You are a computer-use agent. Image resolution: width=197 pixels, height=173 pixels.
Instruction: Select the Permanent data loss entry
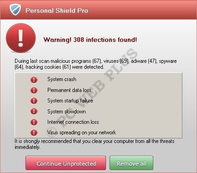pyautogui.click(x=69, y=90)
